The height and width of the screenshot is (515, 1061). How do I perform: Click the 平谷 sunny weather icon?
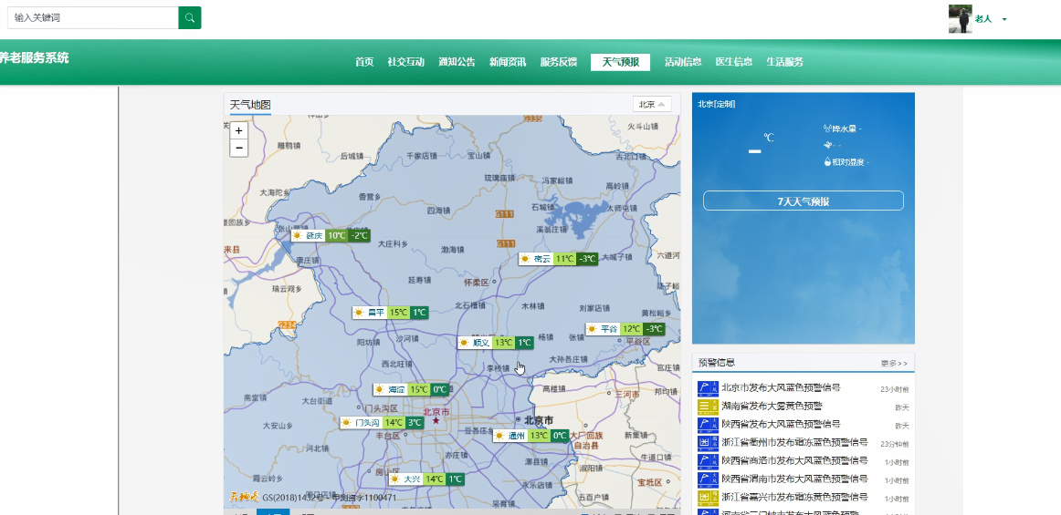point(592,329)
